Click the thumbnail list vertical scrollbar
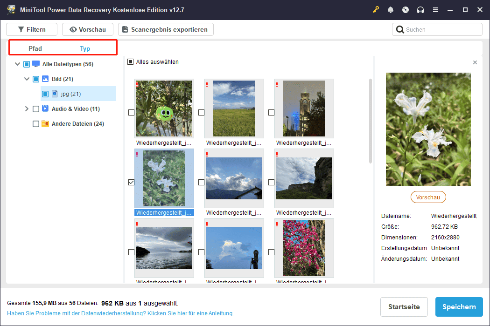This screenshot has width=490, height=326. click(371, 121)
